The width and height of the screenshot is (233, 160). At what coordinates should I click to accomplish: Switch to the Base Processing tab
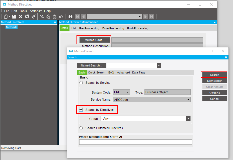click(113, 28)
